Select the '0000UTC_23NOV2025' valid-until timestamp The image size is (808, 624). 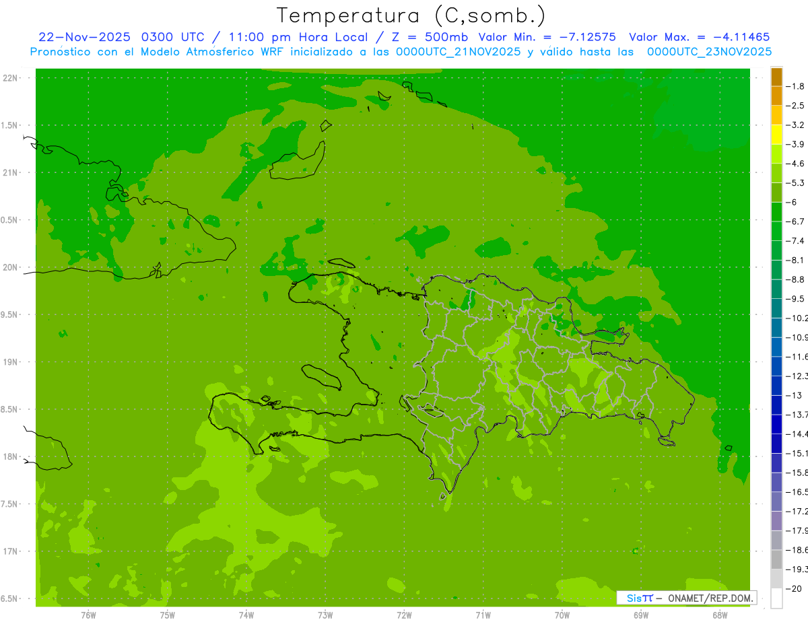pyautogui.click(x=709, y=52)
